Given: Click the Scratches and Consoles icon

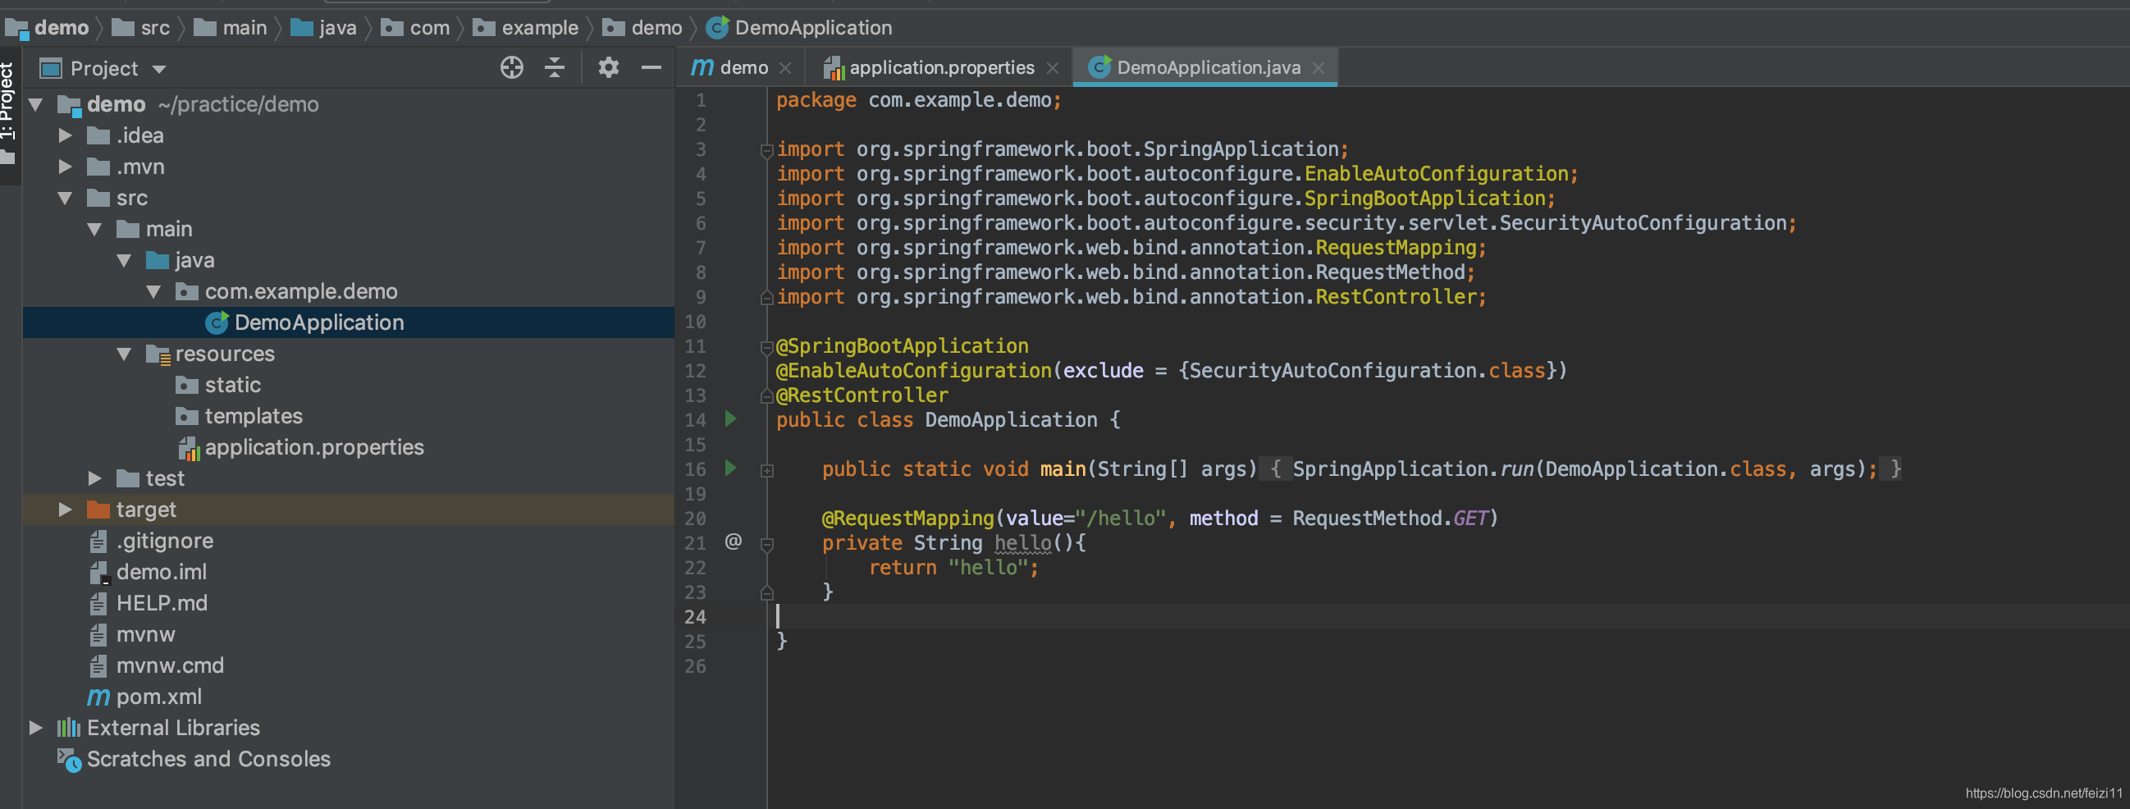Looking at the screenshot, I should (x=69, y=760).
